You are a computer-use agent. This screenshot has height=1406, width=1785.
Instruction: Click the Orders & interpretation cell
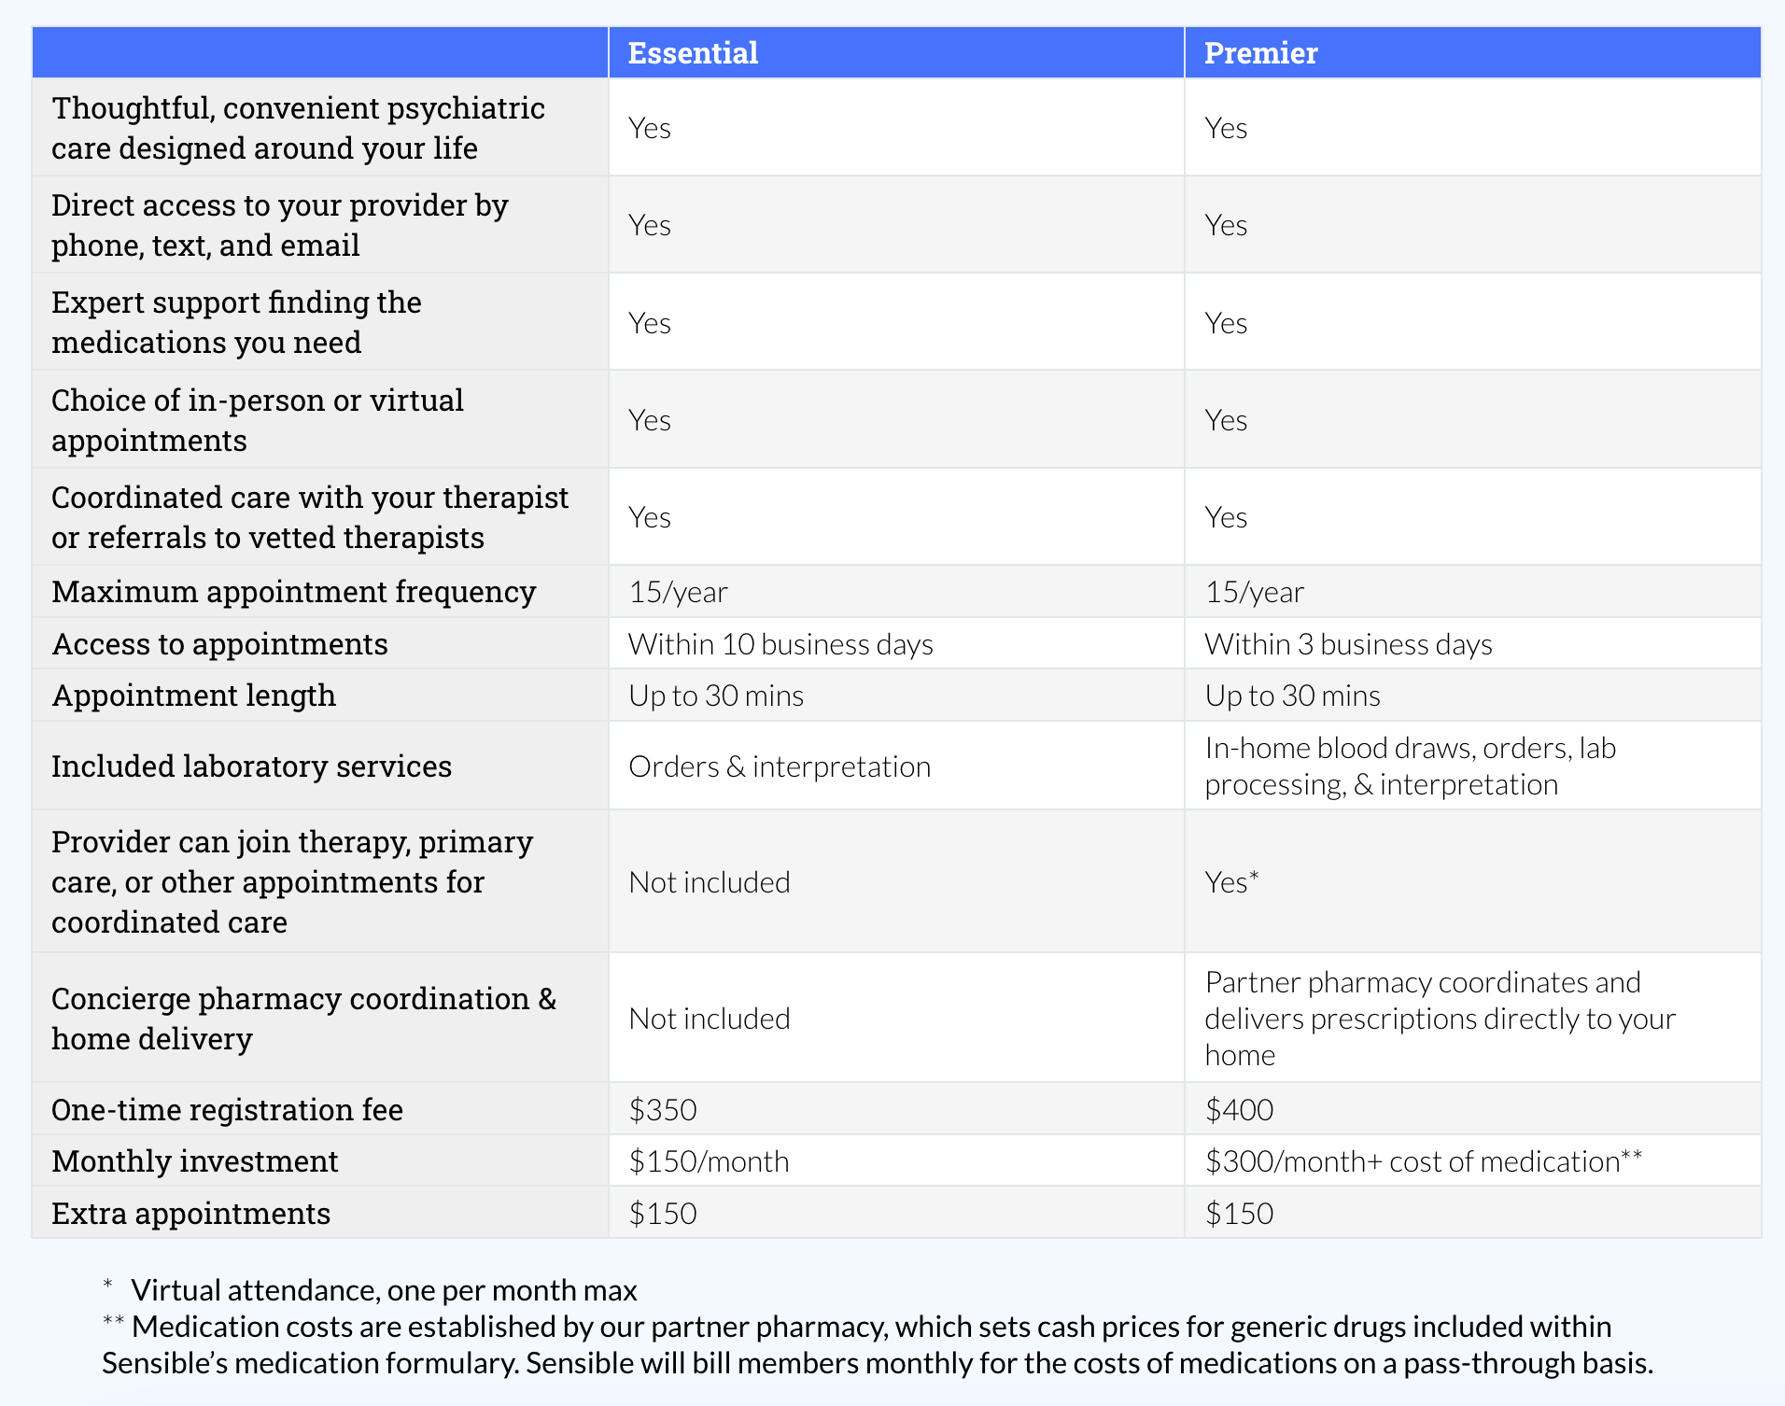coord(780,766)
